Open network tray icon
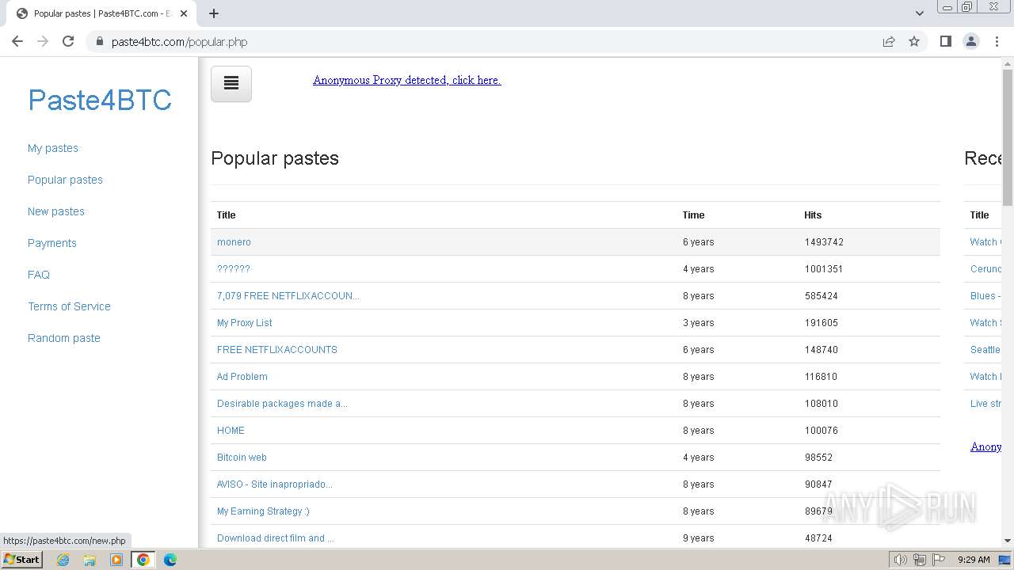Screen dimensions: 1014x570 point(920,560)
